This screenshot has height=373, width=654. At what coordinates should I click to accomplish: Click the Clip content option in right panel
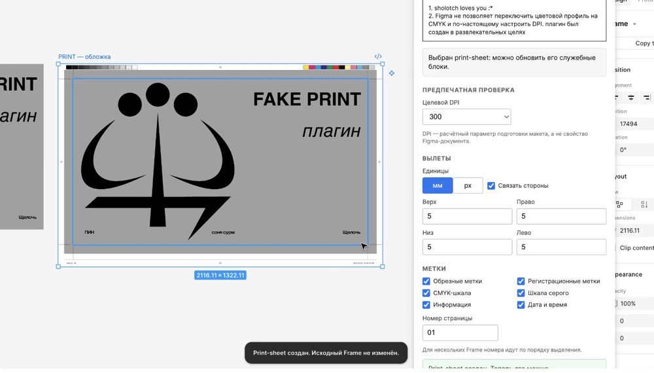(635, 248)
